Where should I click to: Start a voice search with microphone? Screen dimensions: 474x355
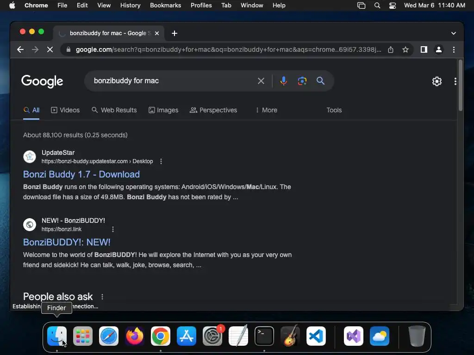coord(284,81)
